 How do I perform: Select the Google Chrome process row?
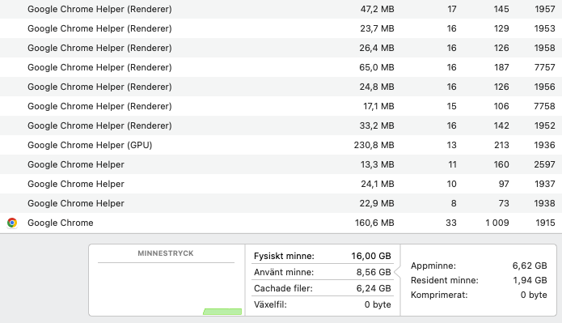coord(281,223)
